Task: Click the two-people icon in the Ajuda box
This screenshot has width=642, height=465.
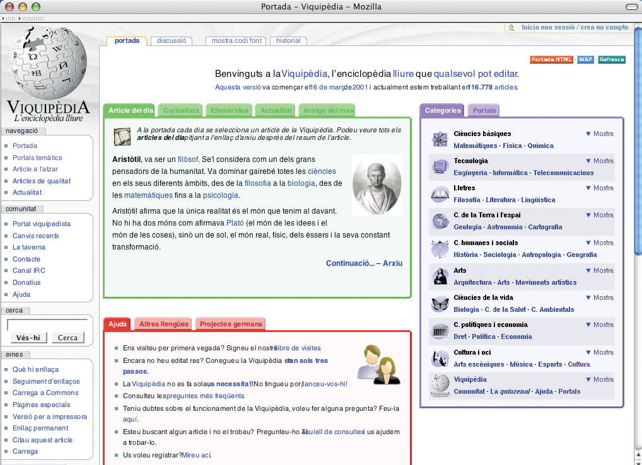Action: (x=378, y=365)
